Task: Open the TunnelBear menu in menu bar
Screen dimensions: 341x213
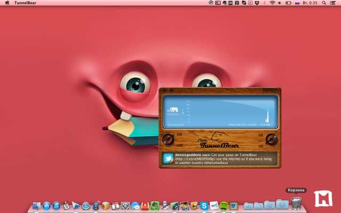Action: pyautogui.click(x=26, y=3)
